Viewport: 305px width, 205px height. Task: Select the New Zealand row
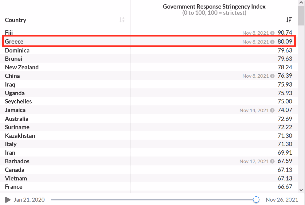click(149, 67)
